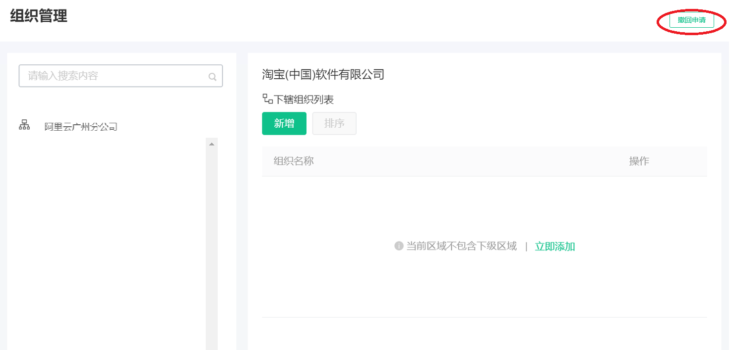Click the 下辖组织列表 label

[x=304, y=100]
